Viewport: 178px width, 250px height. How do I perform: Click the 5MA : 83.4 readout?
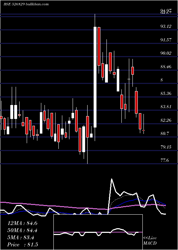pos(21,237)
